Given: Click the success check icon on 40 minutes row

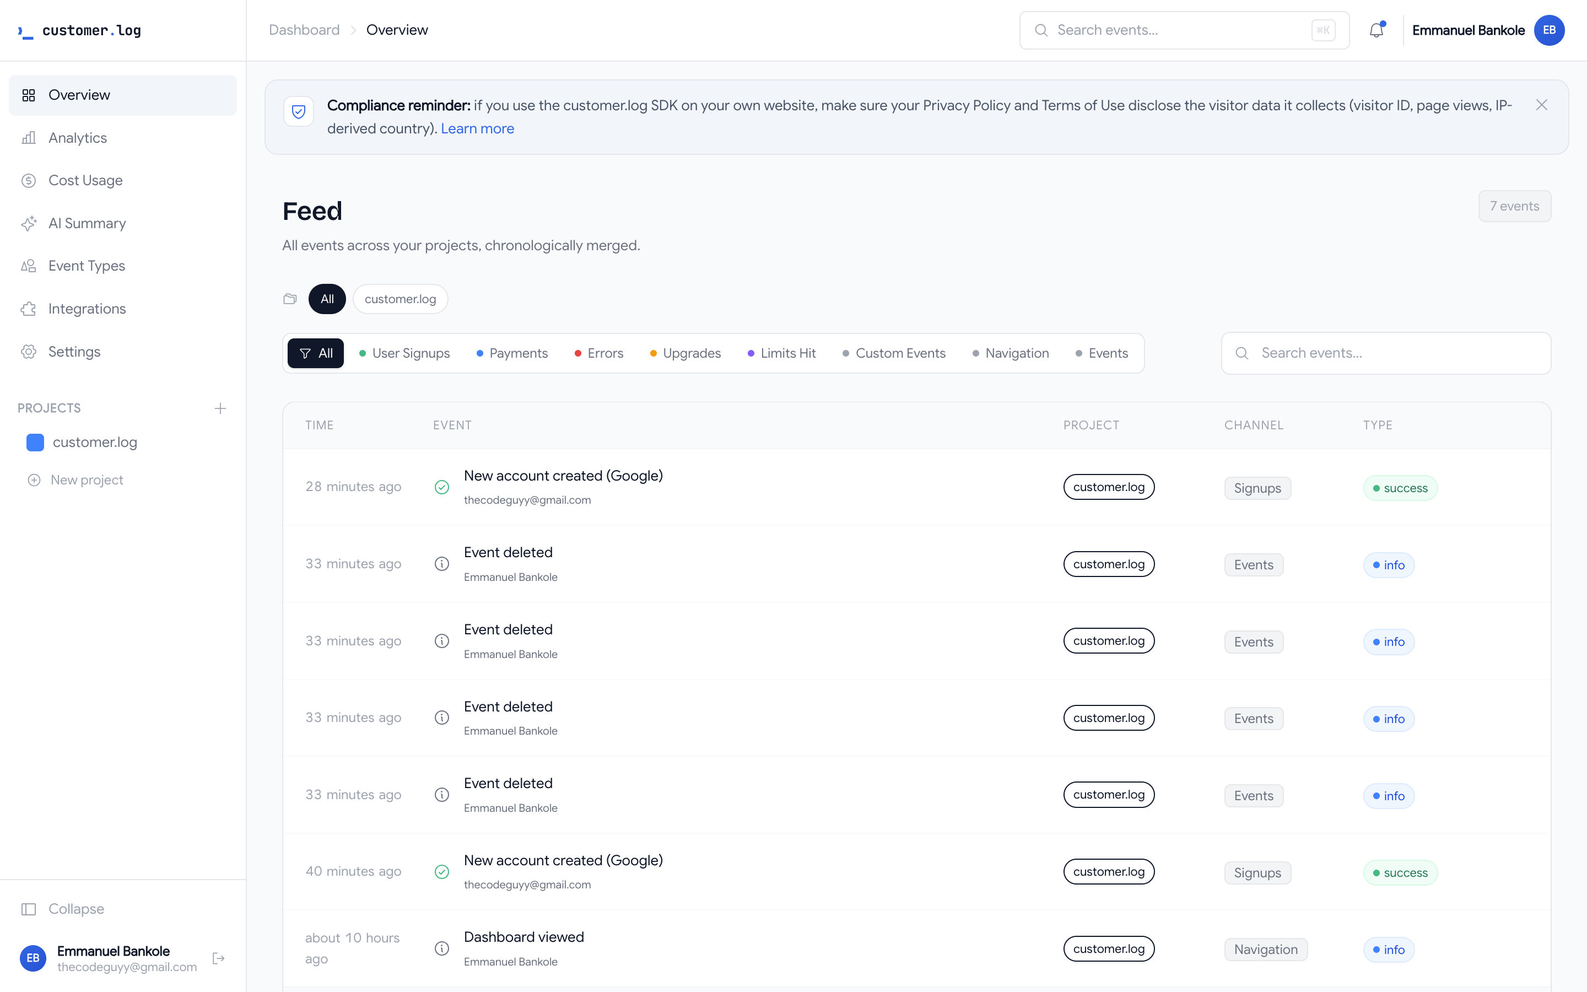Looking at the screenshot, I should click(x=442, y=871).
